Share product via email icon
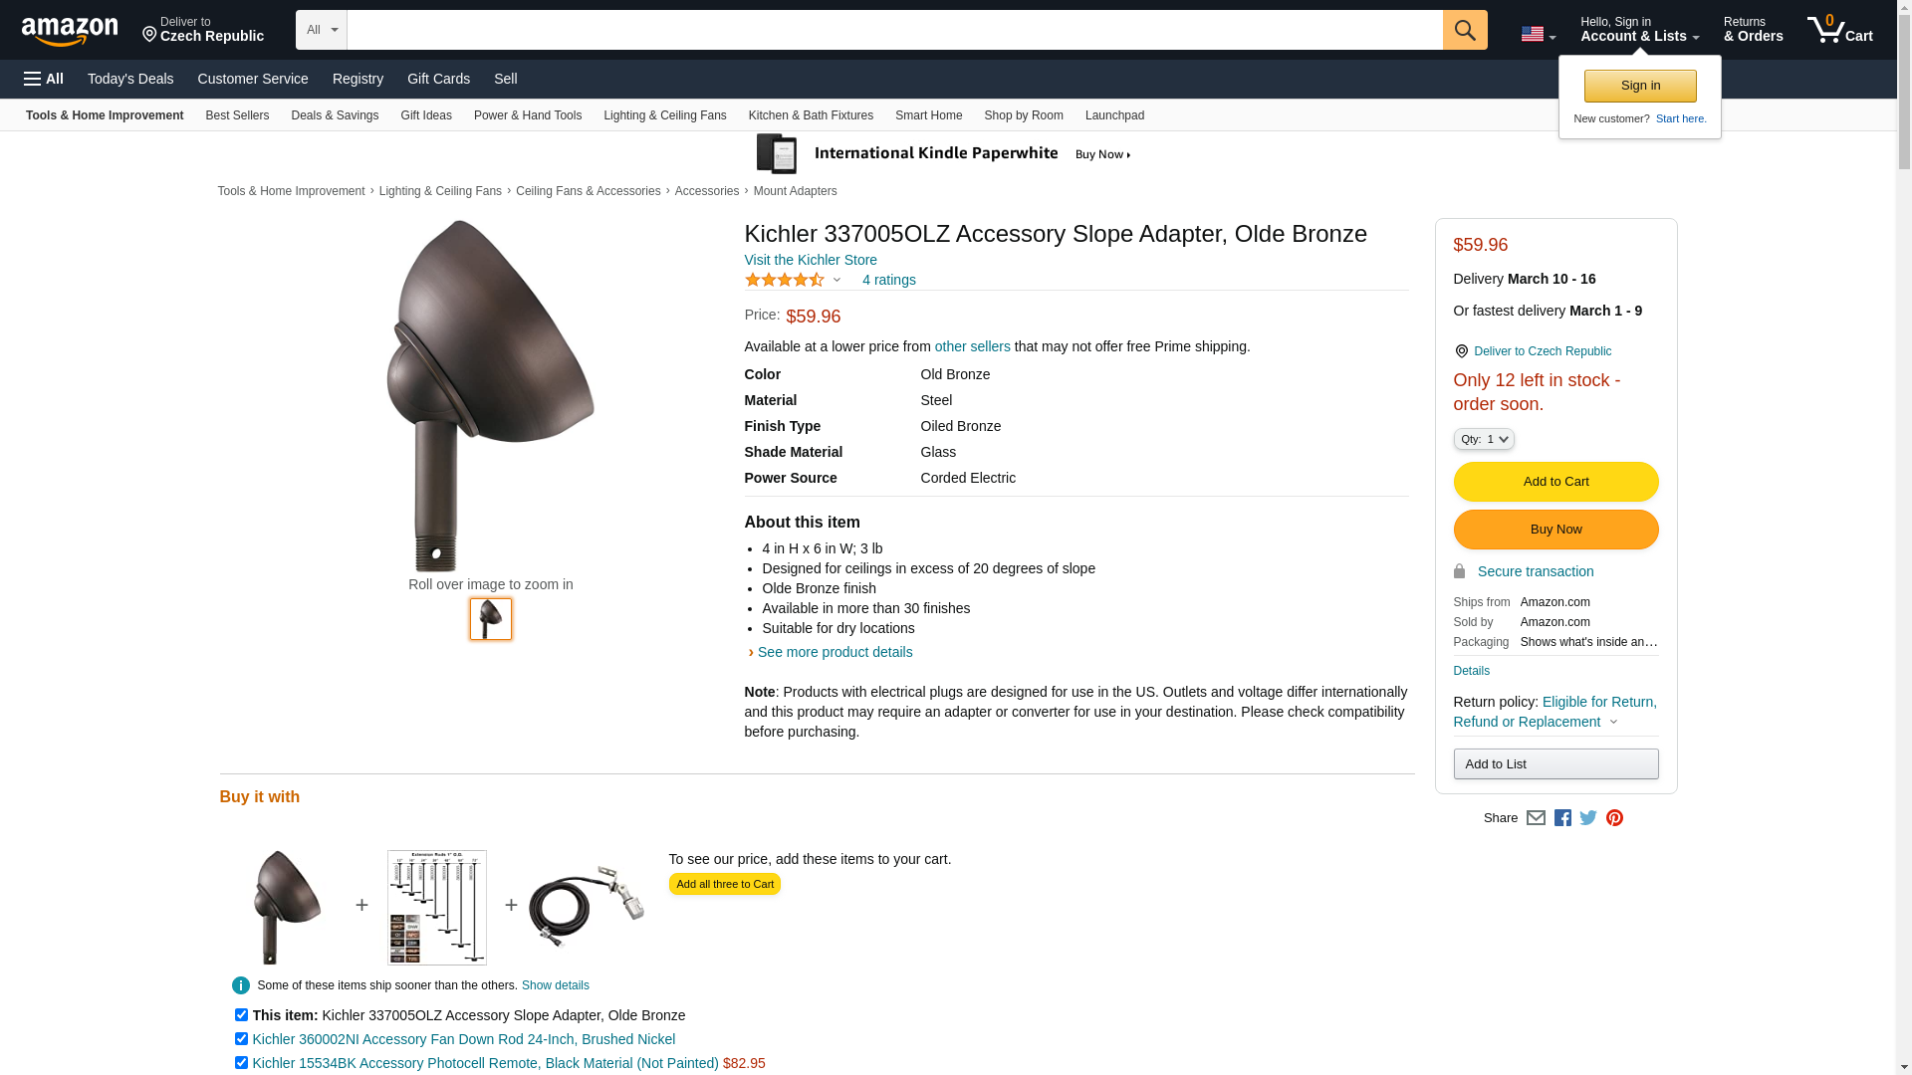 [x=1536, y=818]
